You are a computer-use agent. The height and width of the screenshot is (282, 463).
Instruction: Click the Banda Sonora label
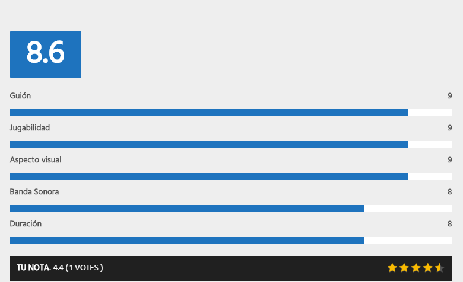point(34,192)
